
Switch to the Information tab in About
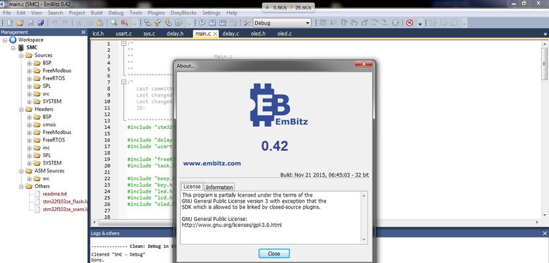point(219,187)
